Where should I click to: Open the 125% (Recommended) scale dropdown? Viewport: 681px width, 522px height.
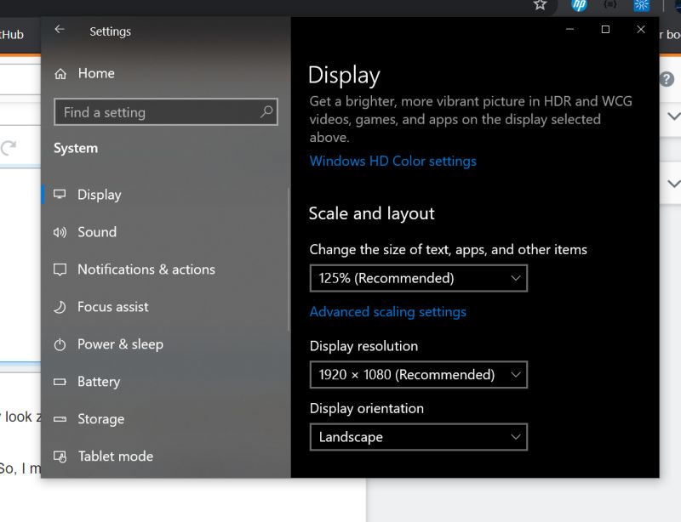419,278
